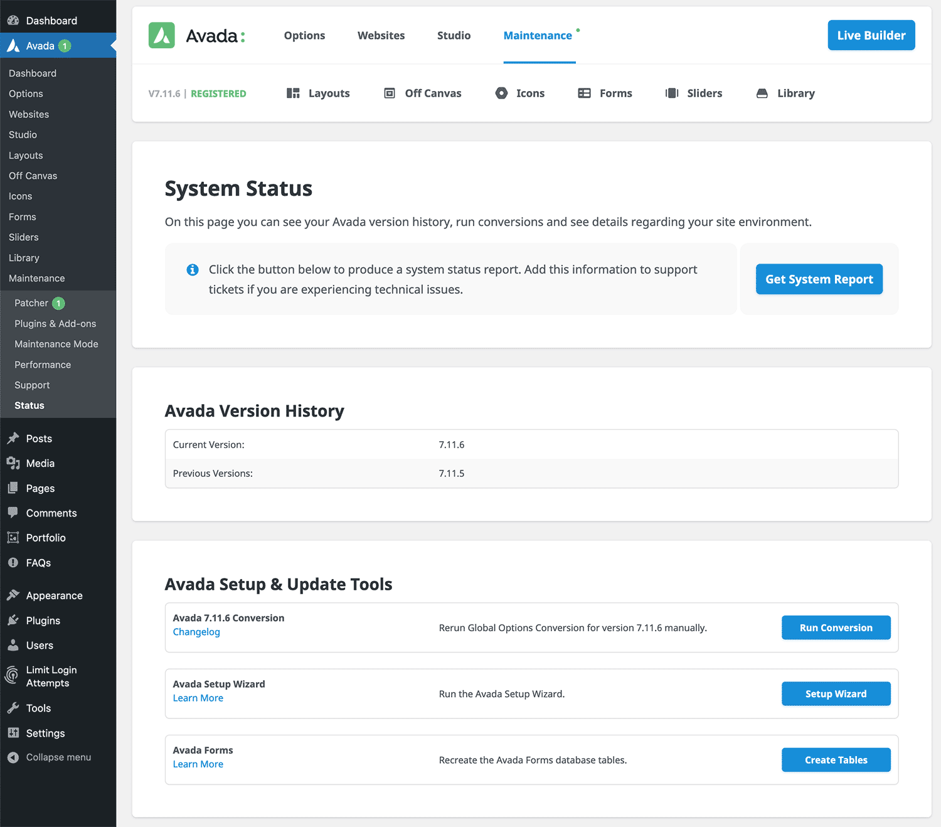The width and height of the screenshot is (941, 827).
Task: Recreate Avada Forms tables with Create Tables
Action: tap(836, 760)
